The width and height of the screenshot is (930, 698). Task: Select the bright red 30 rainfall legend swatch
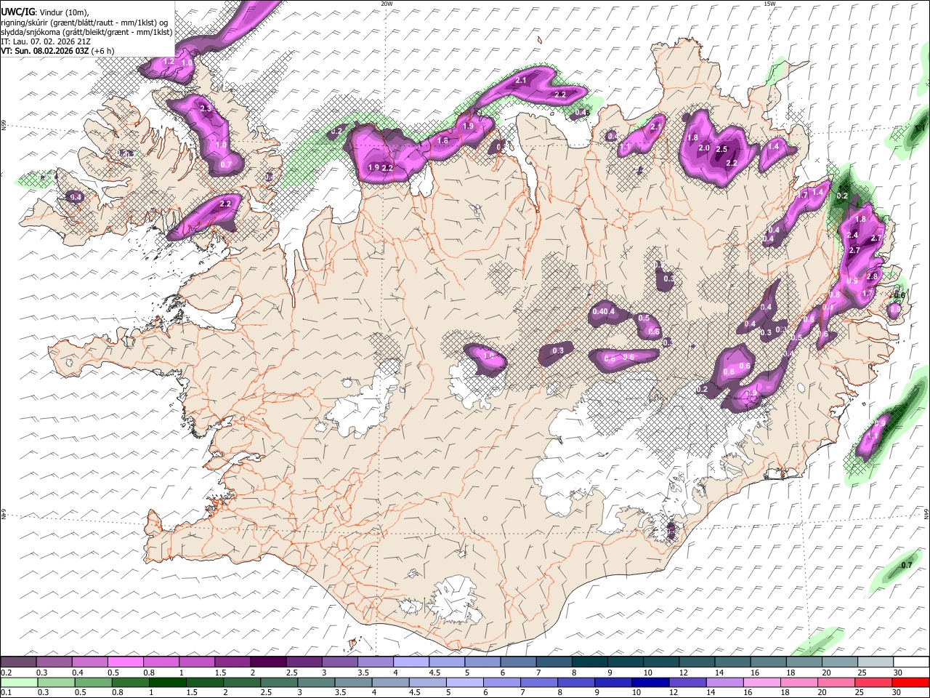910,683
